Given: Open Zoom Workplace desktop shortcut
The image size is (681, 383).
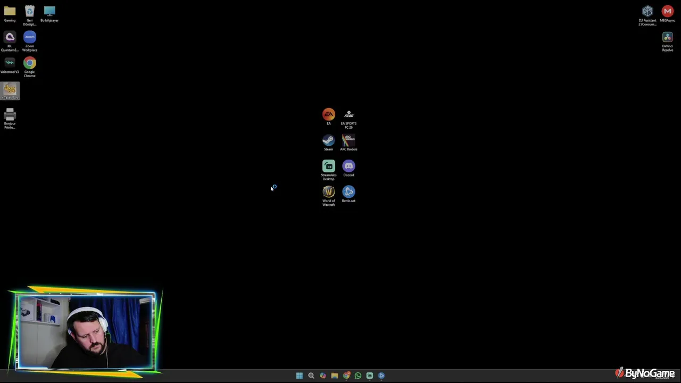Looking at the screenshot, I should coord(30,41).
